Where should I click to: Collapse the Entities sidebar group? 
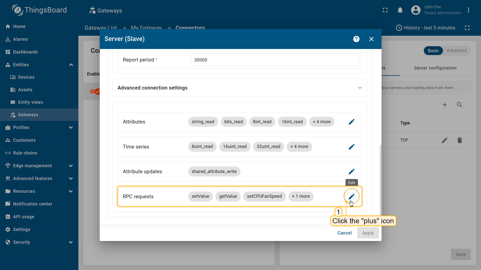[x=71, y=65]
